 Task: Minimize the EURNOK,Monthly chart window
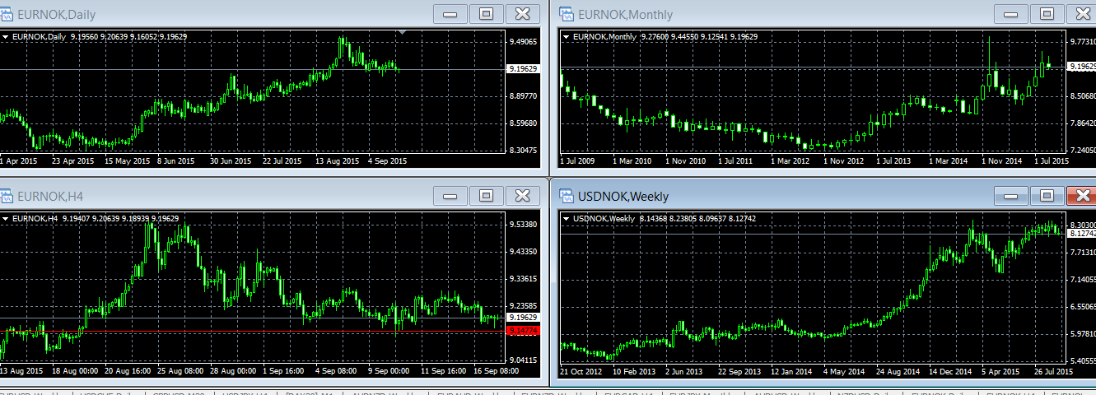click(1011, 13)
